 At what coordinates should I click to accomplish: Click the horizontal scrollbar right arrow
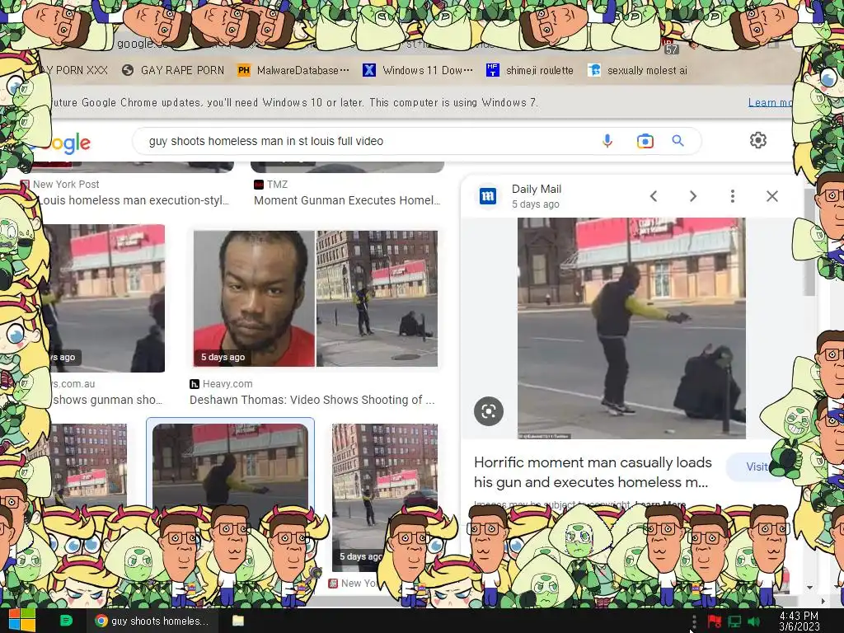[x=823, y=601]
